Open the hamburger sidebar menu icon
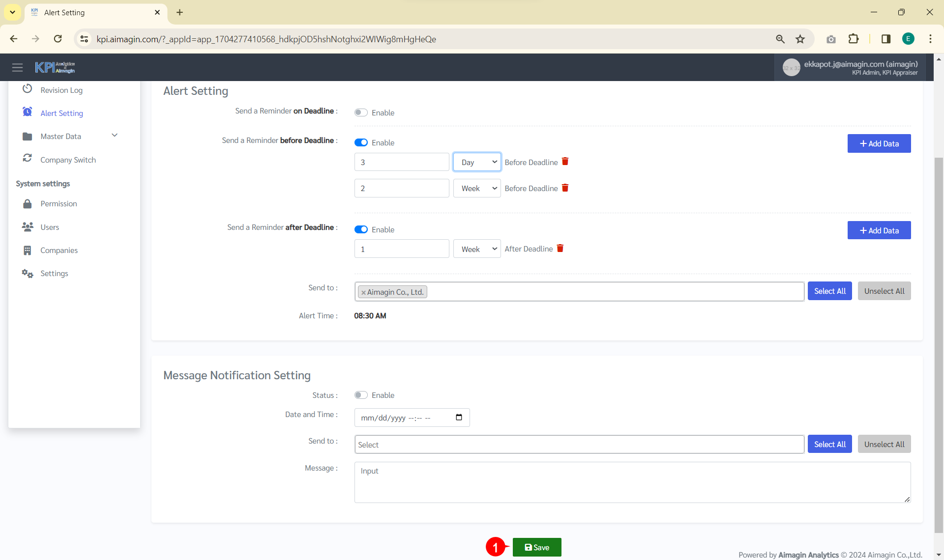This screenshot has height=560, width=944. pos(18,67)
